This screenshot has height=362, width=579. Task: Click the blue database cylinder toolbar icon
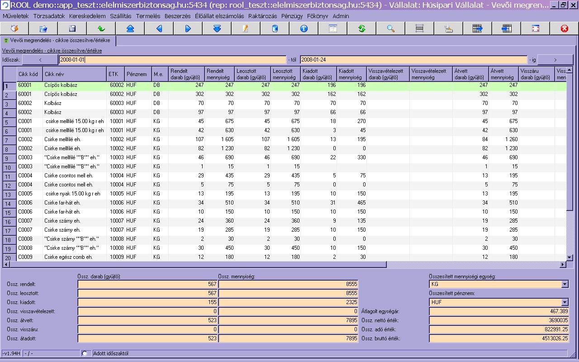(x=275, y=29)
